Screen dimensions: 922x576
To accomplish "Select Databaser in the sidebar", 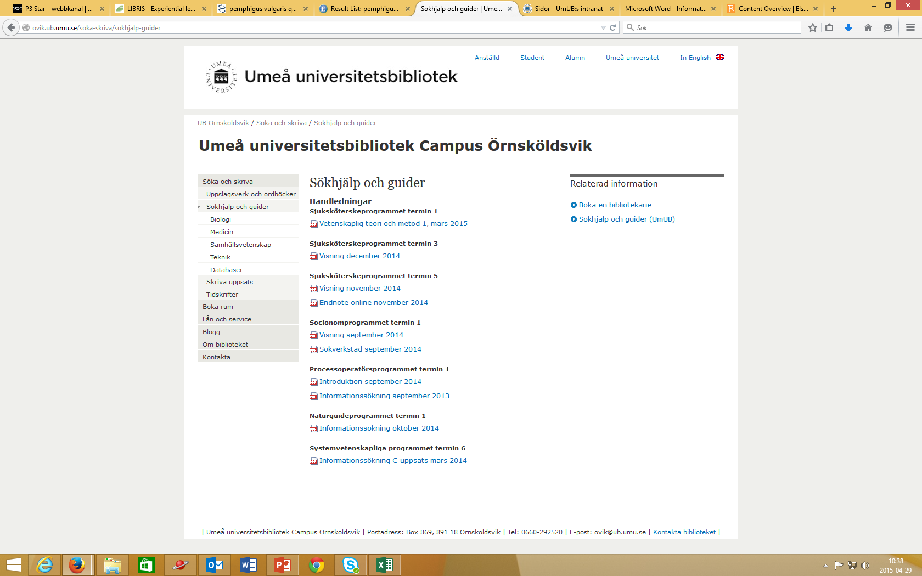I will coord(226,270).
